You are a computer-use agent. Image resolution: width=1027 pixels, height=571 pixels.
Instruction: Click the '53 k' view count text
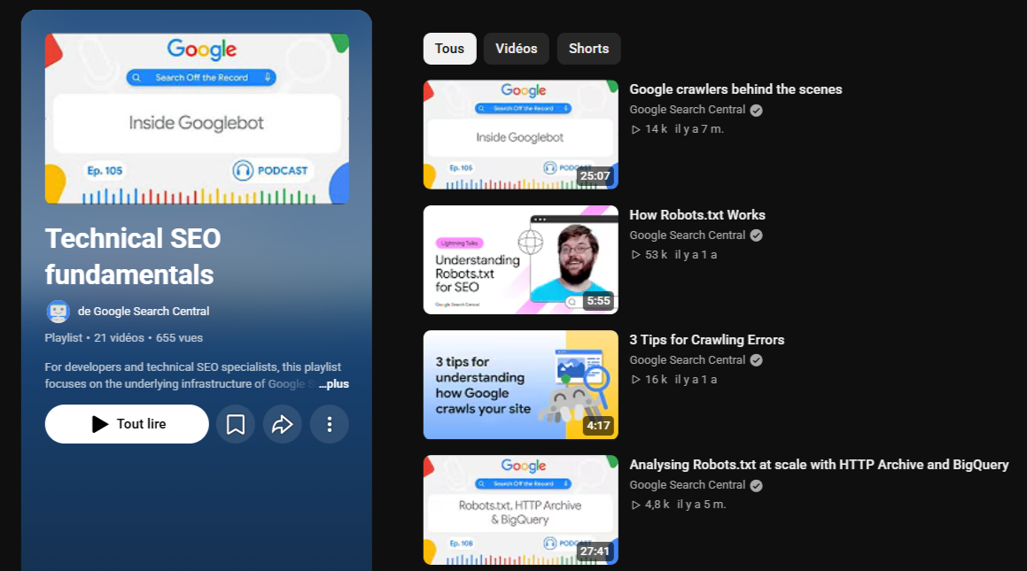pos(656,255)
